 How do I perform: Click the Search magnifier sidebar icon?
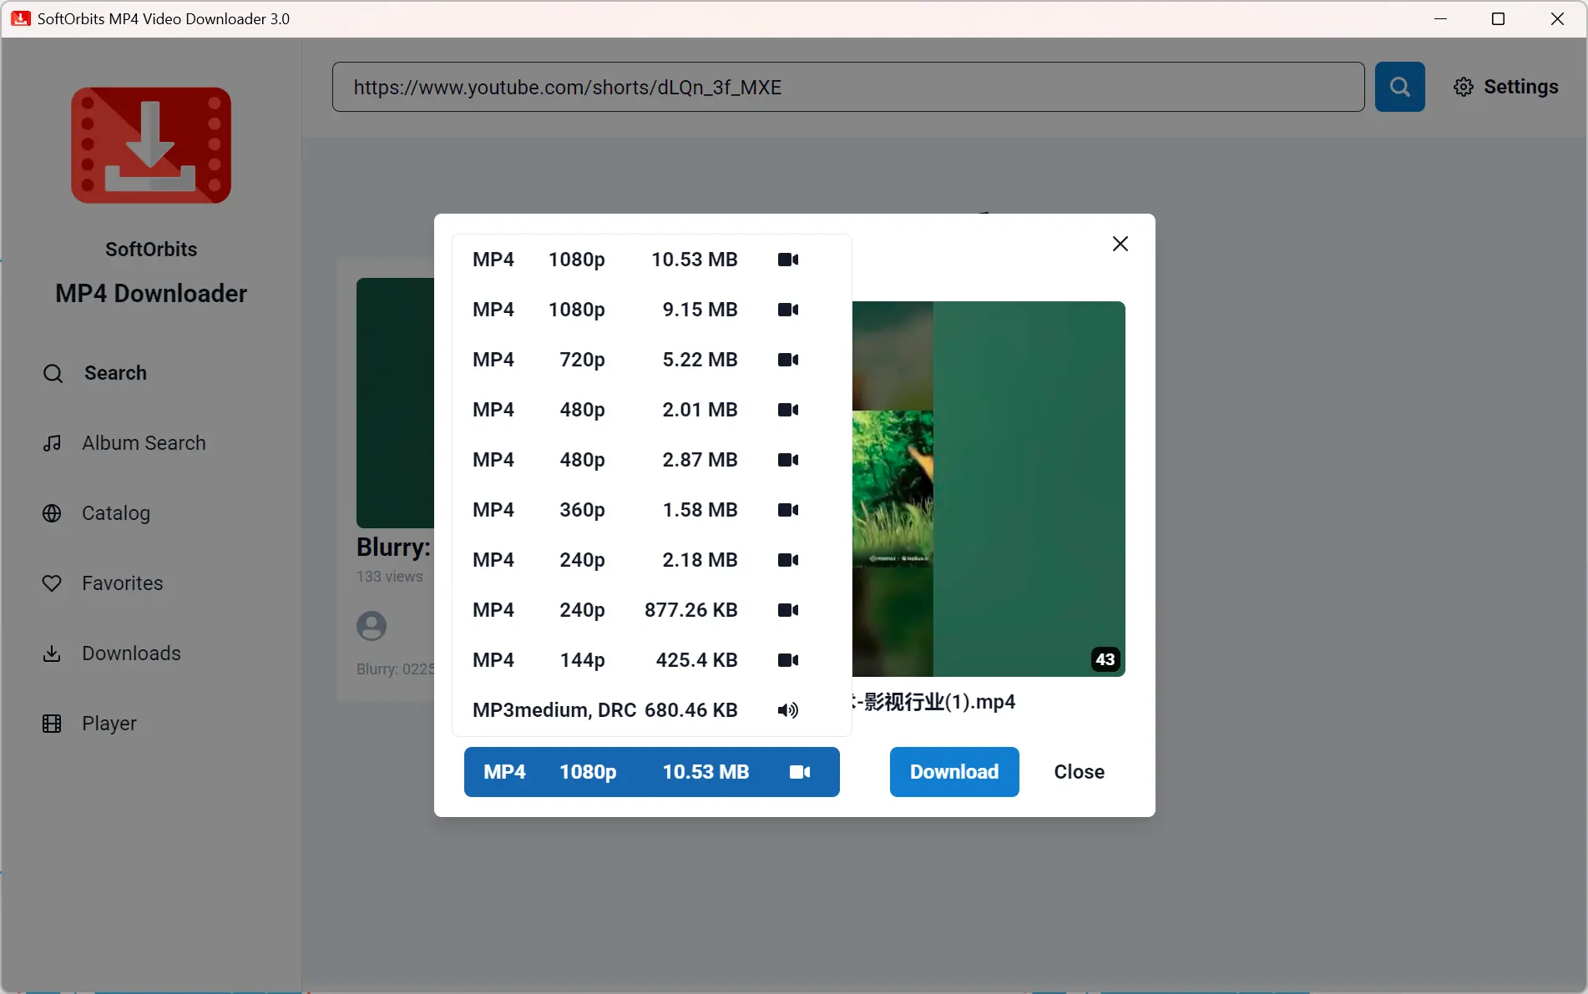(x=53, y=373)
